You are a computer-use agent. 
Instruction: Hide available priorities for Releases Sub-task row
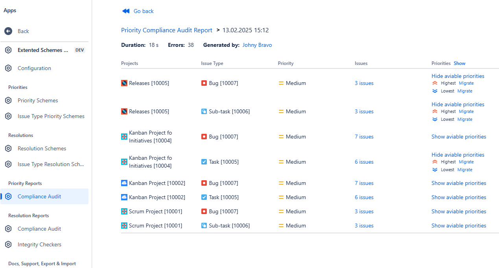(x=458, y=104)
